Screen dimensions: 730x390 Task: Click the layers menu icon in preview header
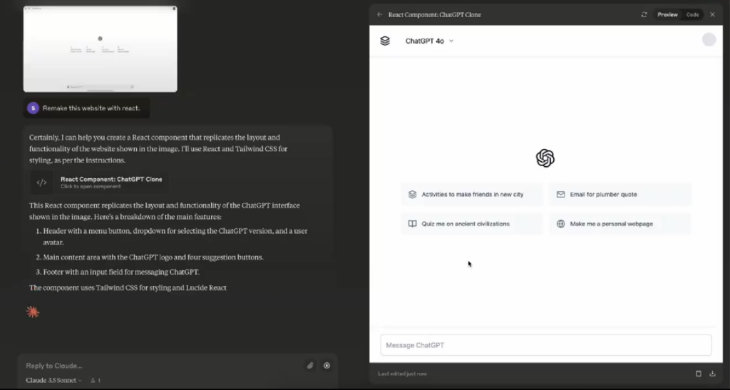click(385, 41)
